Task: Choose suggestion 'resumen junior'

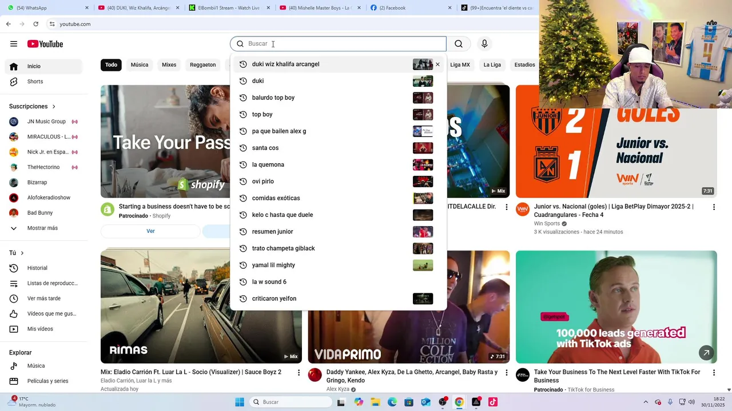Action: pos(338,232)
